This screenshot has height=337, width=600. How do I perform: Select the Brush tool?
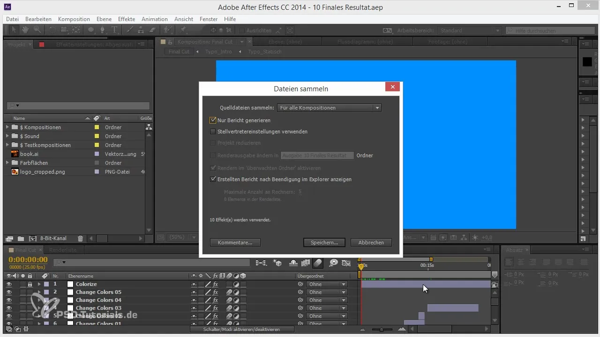point(129,30)
